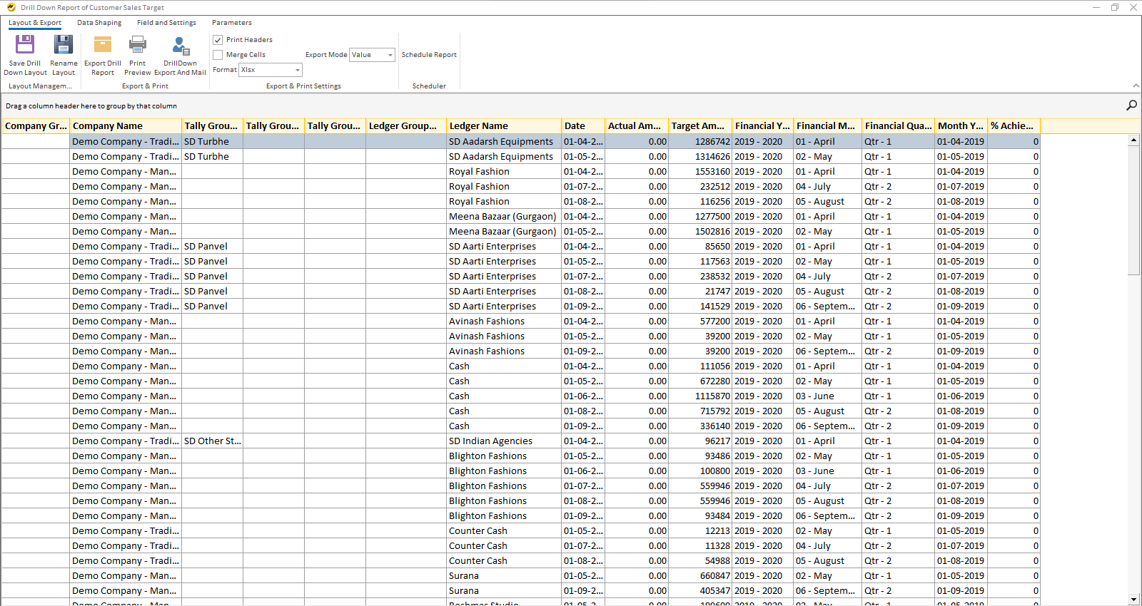Click the app logo in title bar
Image resolution: width=1142 pixels, height=606 pixels.
tap(11, 7)
